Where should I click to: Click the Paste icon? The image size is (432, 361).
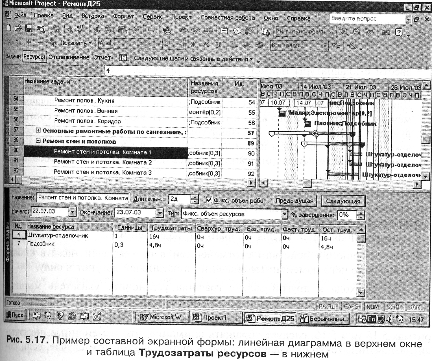coord(122,30)
